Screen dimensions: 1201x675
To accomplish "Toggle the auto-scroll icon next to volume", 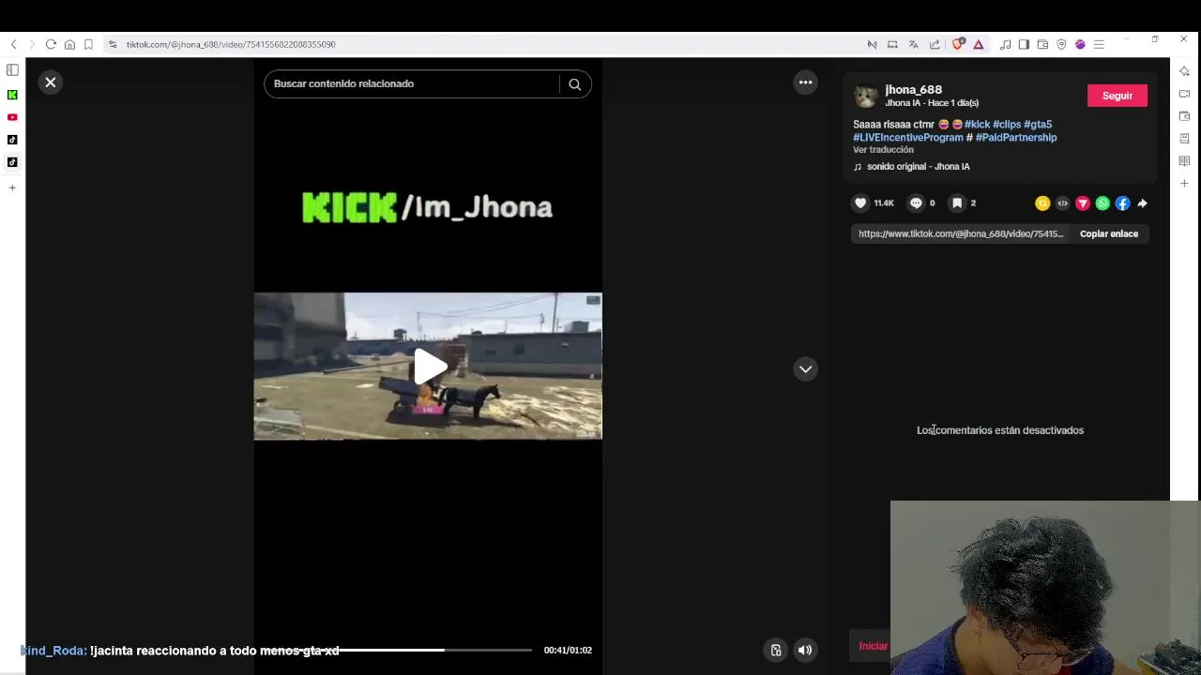I will [776, 650].
